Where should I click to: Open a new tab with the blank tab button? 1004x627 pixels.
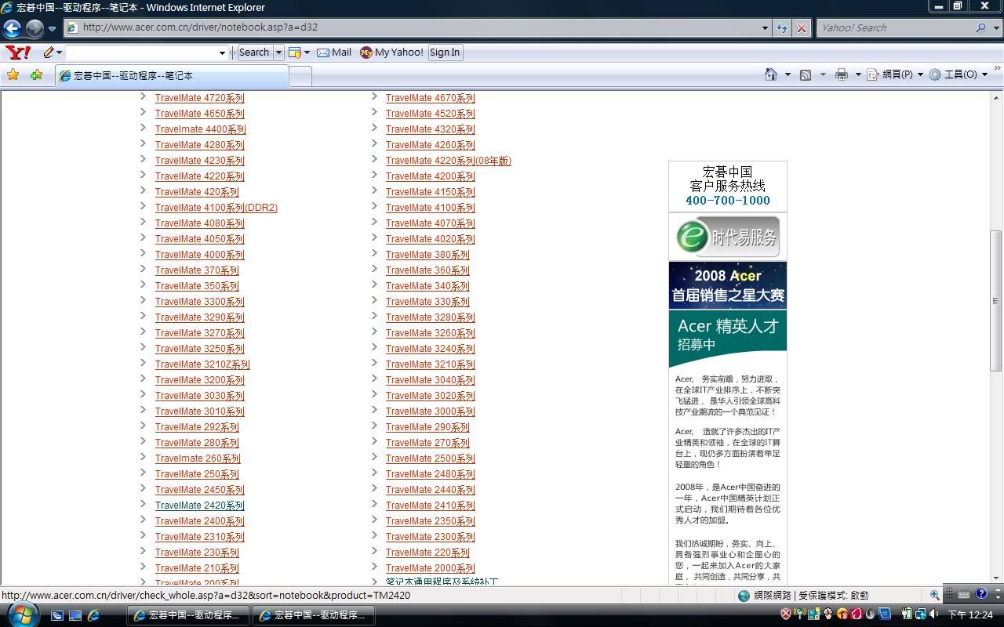coord(300,76)
